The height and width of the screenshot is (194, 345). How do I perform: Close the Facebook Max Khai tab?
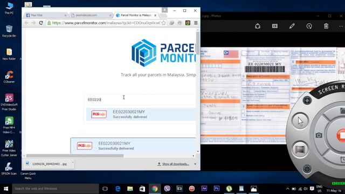[x=65, y=16]
